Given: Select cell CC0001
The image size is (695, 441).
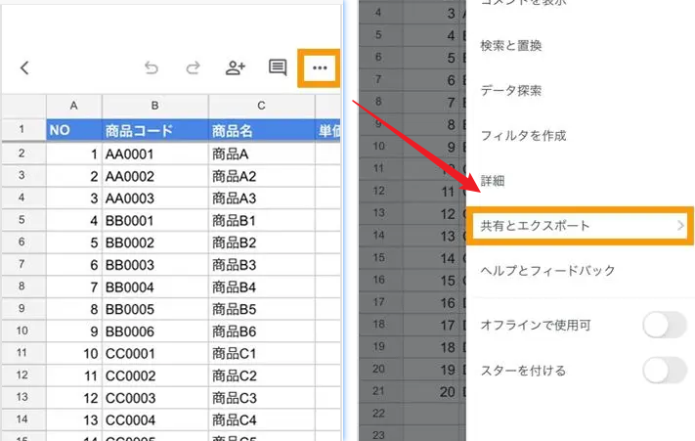Looking at the screenshot, I should 155,353.
